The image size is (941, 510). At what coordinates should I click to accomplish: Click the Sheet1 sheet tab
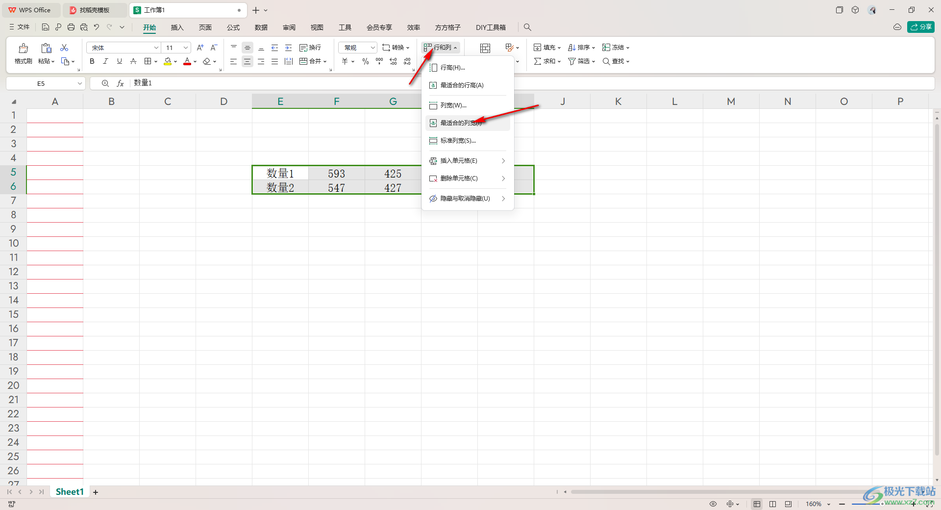tap(70, 492)
